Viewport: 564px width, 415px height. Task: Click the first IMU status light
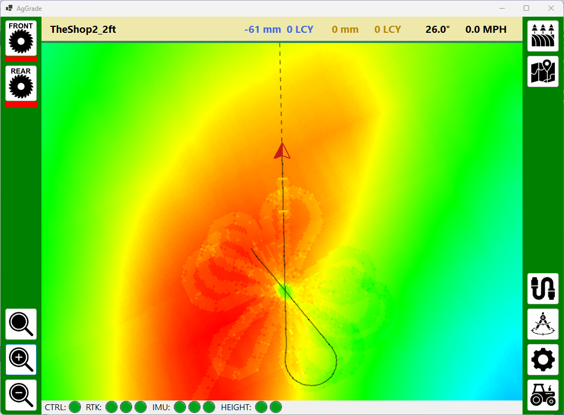point(180,407)
